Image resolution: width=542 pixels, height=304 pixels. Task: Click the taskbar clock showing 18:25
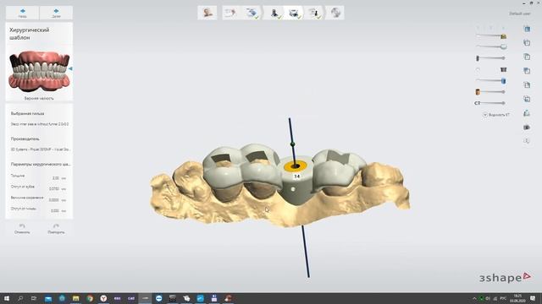(x=517, y=298)
